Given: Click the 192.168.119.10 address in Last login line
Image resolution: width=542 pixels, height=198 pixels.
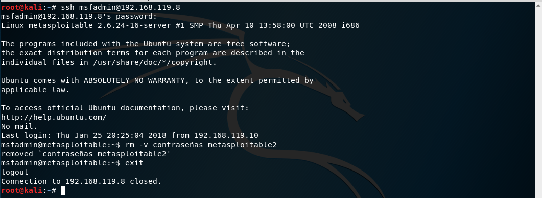Looking at the screenshot, I should (226, 136).
